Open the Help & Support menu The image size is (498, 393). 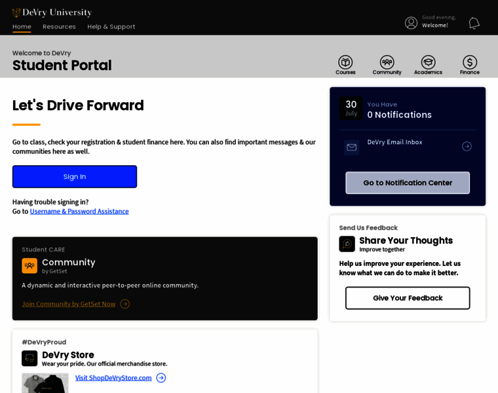(111, 27)
